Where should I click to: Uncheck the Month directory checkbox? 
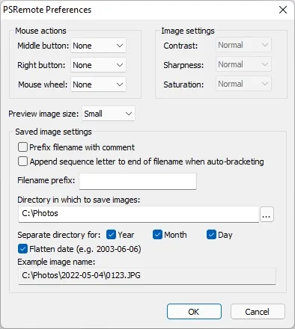point(157,235)
